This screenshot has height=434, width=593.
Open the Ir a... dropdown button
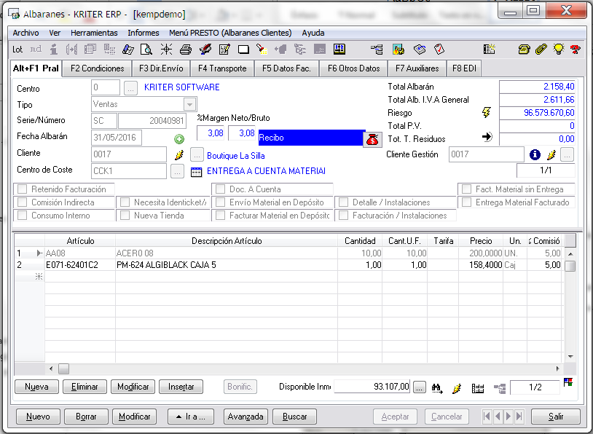(191, 417)
